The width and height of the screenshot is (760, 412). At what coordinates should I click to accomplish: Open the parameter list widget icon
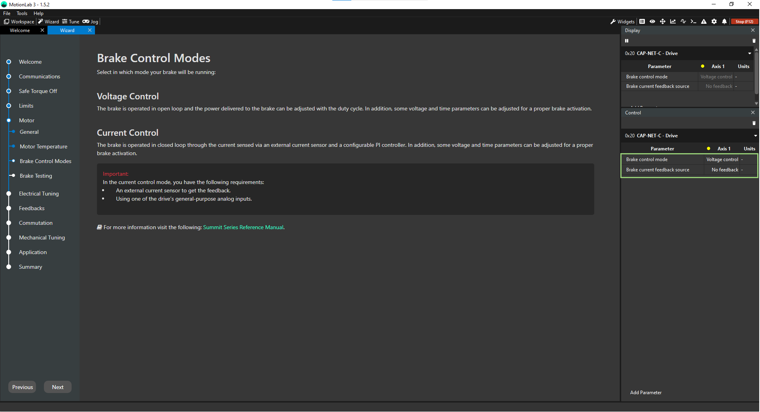(642, 22)
